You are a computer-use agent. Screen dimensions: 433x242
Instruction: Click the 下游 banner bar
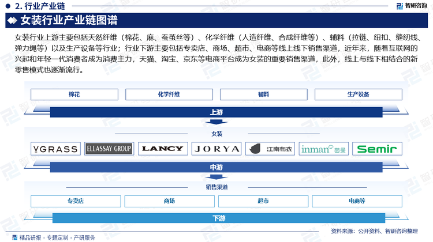219,218
